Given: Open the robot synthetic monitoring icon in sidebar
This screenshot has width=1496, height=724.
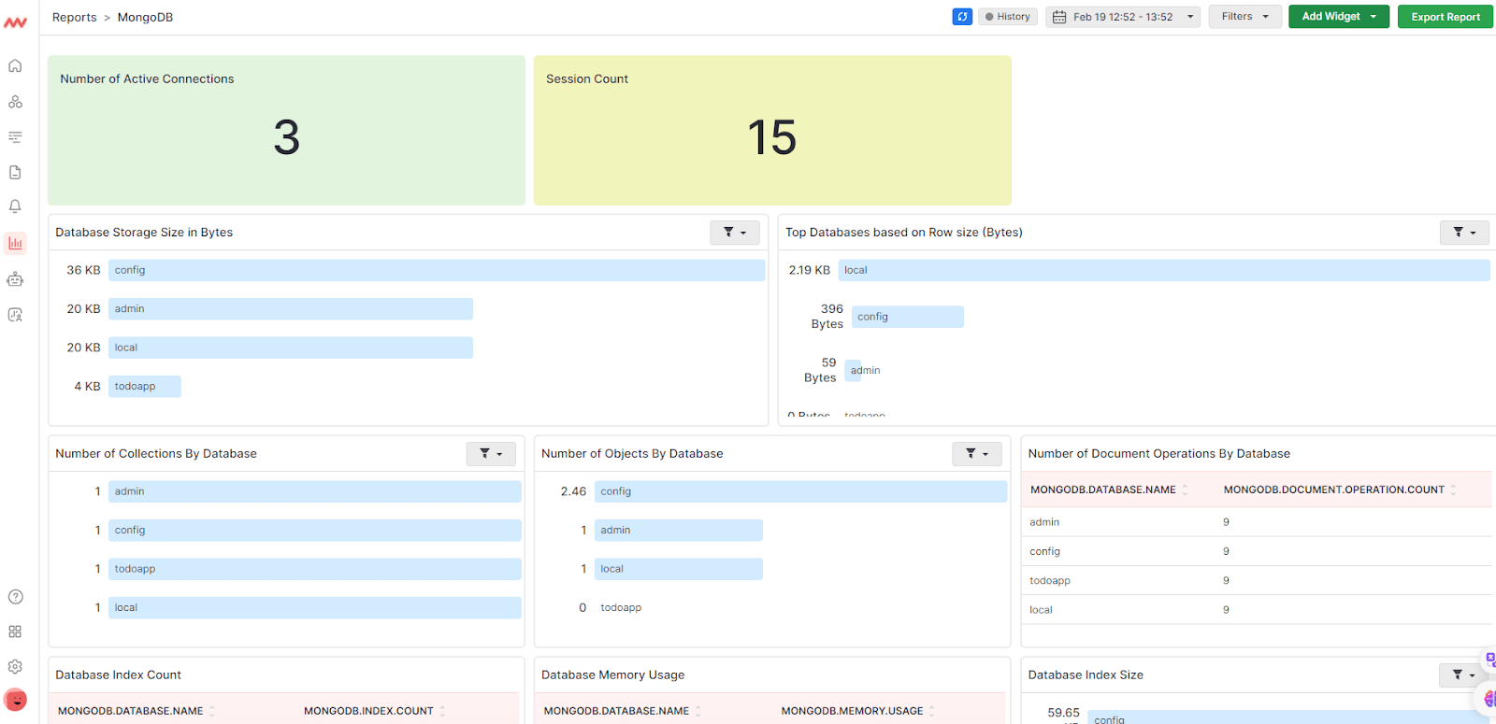Looking at the screenshot, I should tap(15, 279).
